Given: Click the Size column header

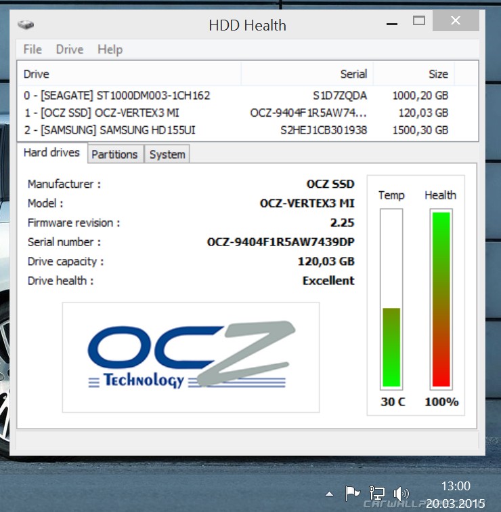Looking at the screenshot, I should 414,74.
